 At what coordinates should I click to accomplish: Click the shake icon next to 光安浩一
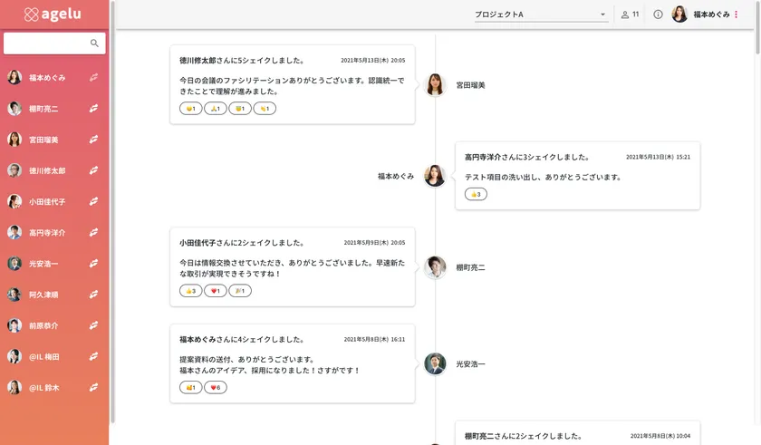(94, 264)
